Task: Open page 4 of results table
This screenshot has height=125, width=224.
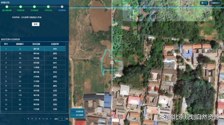Action: [x=39, y=119]
